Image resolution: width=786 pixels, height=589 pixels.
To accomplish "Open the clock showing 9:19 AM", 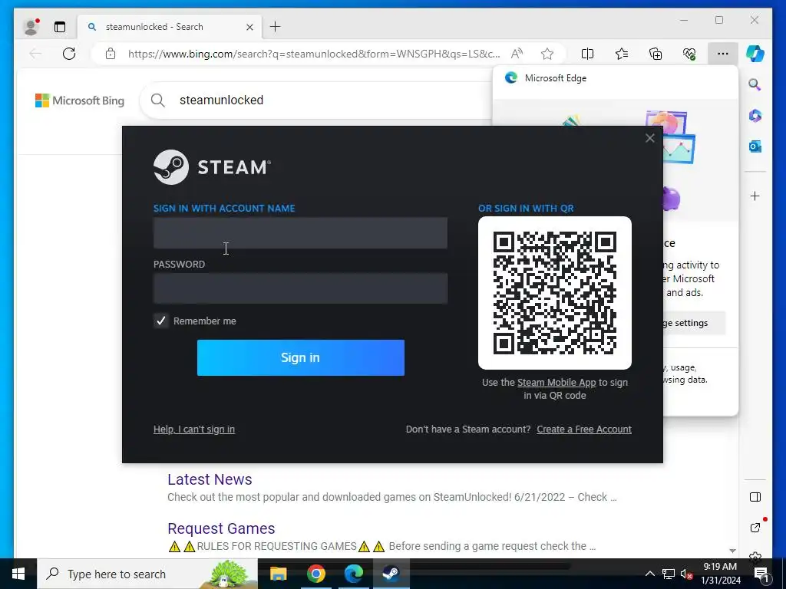I will click(720, 574).
